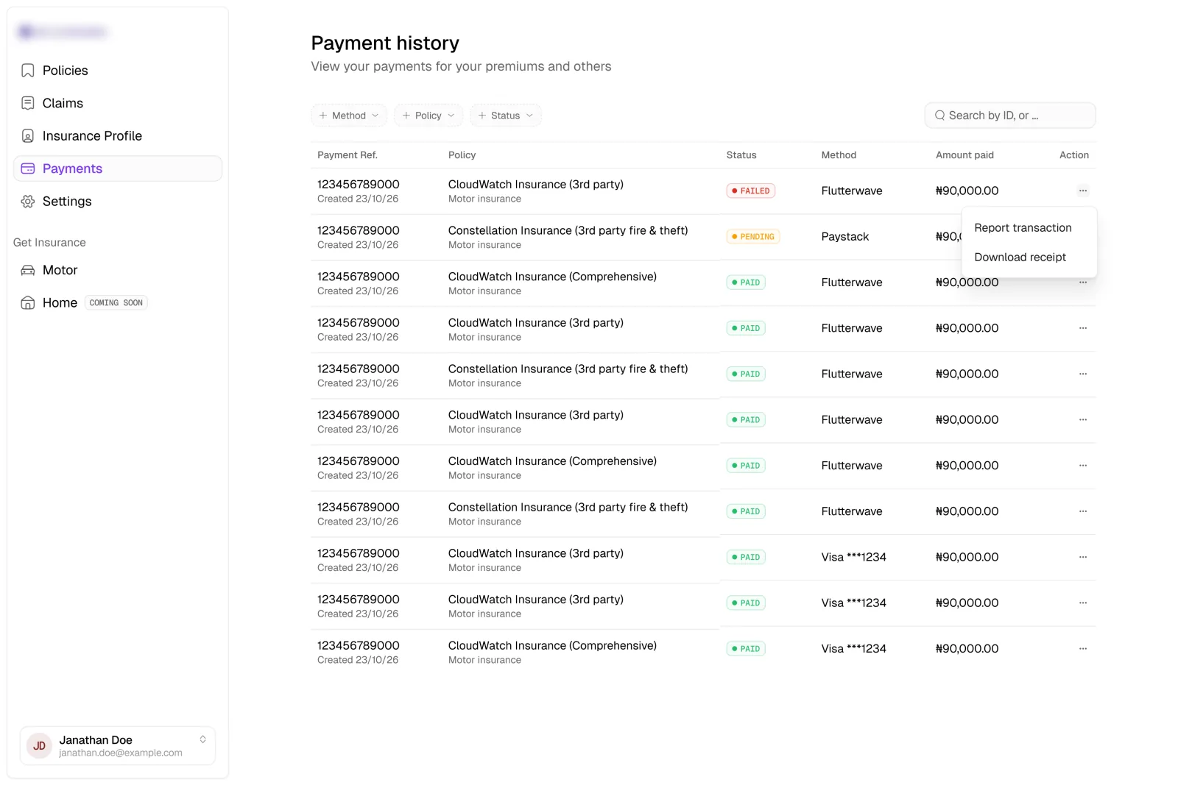Select the Payments sidebar item
This screenshot has width=1178, height=785.
point(118,168)
